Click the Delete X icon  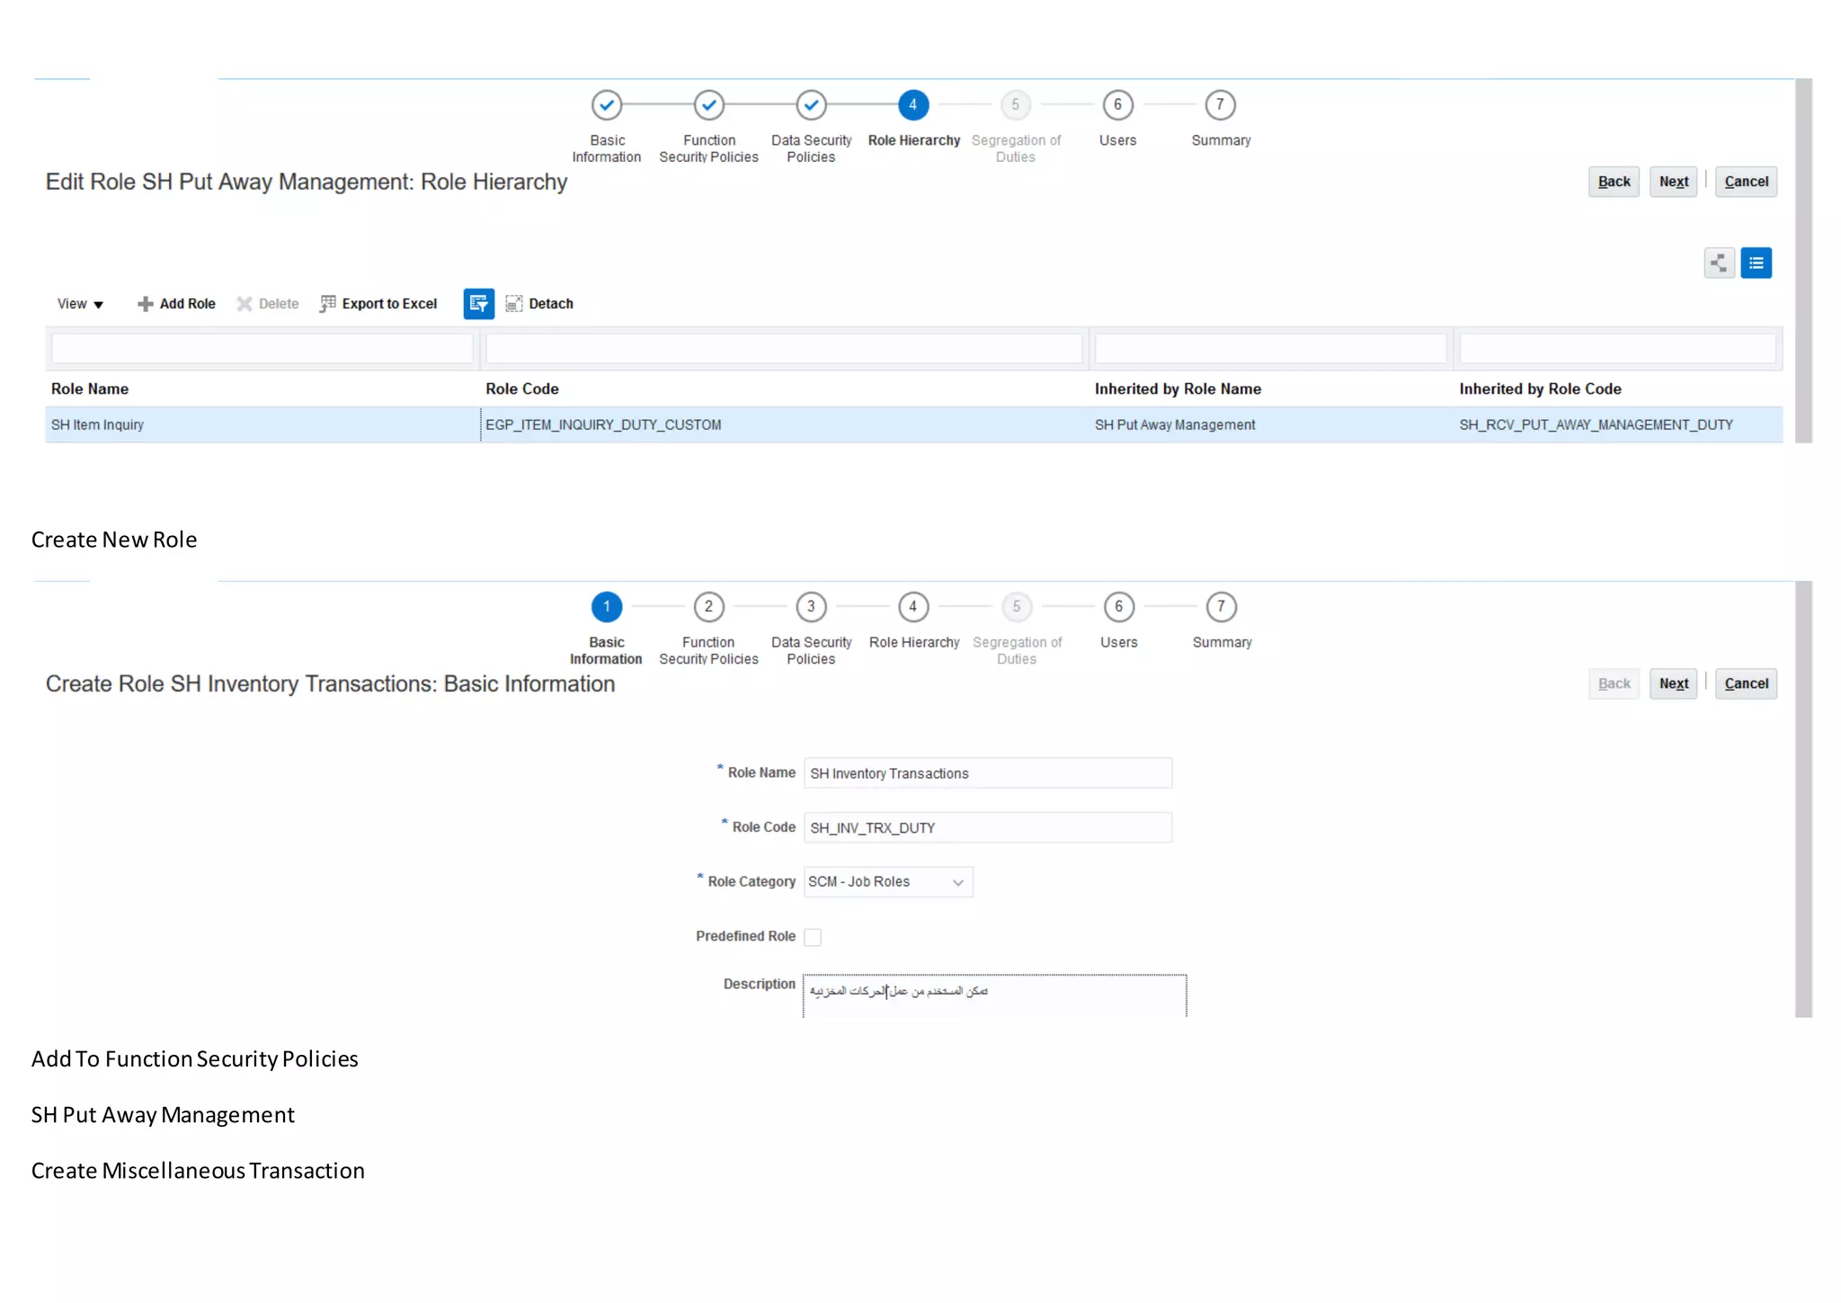[244, 304]
